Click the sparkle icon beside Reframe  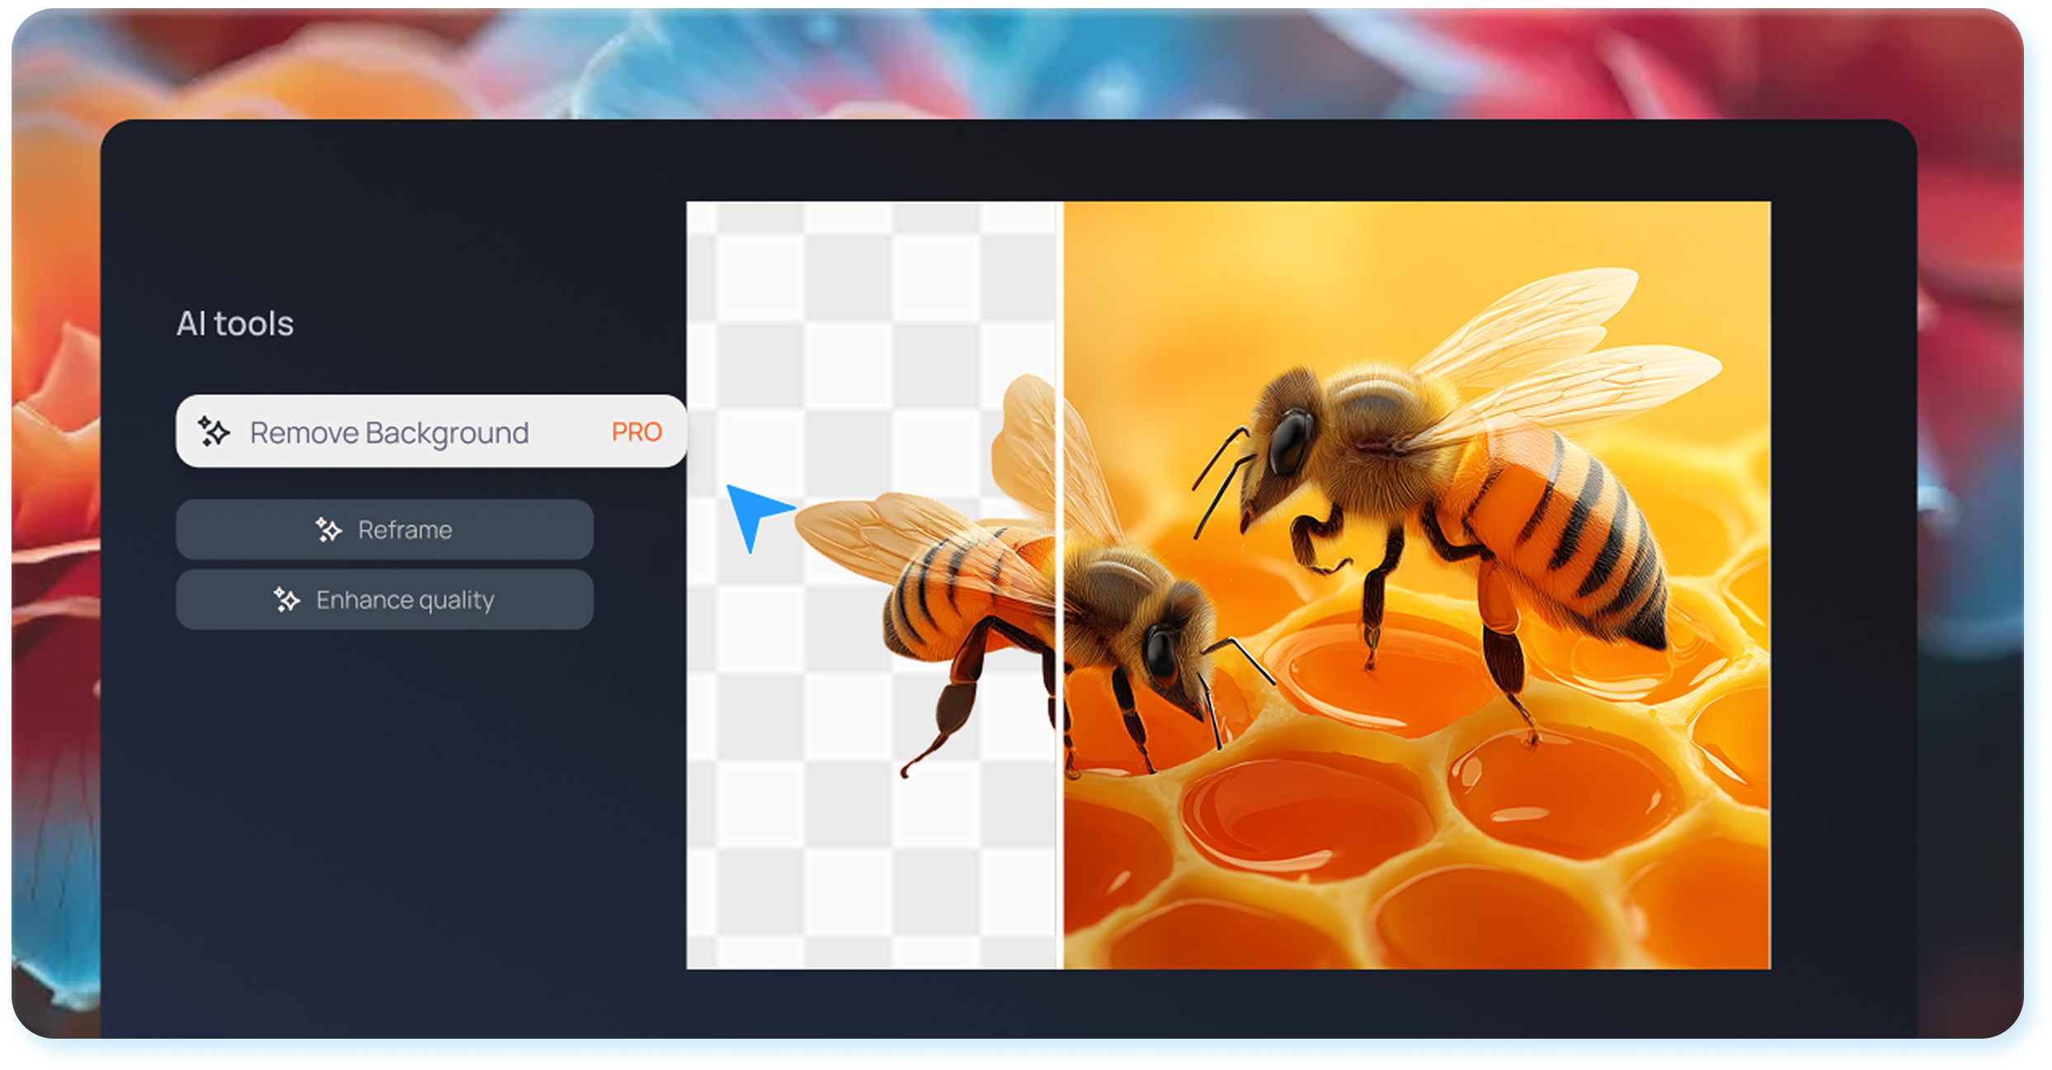coord(328,530)
